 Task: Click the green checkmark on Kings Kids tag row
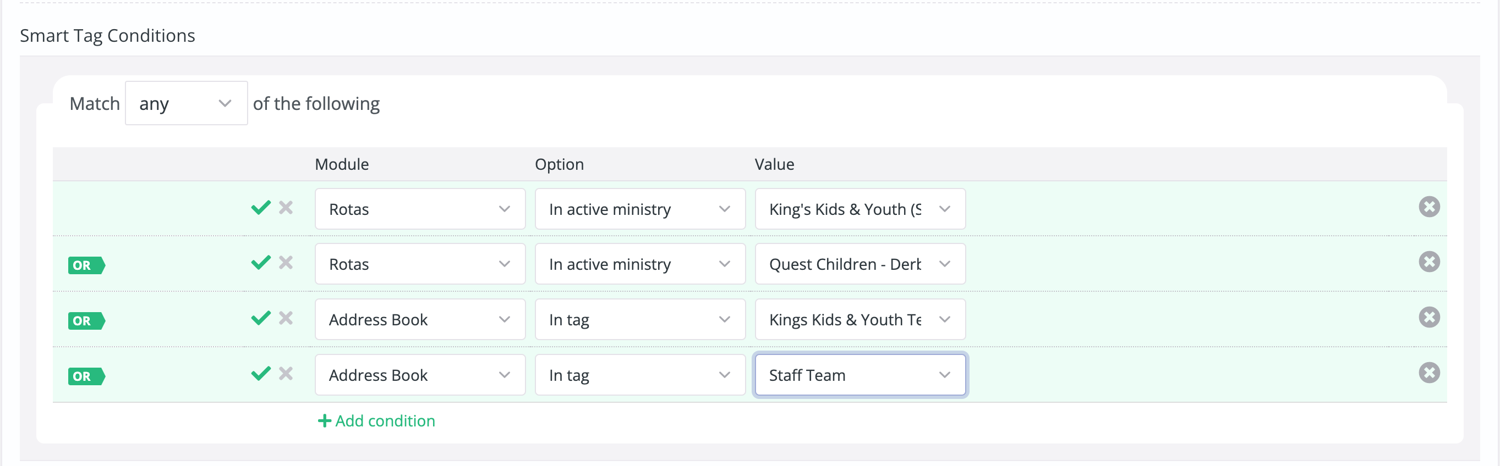[261, 318]
